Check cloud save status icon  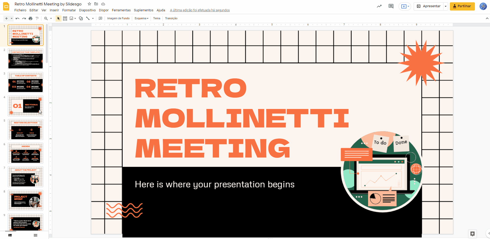[103, 4]
